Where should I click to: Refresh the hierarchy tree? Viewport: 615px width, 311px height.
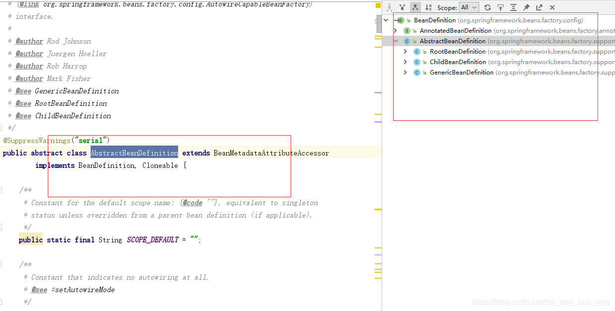pyautogui.click(x=488, y=7)
